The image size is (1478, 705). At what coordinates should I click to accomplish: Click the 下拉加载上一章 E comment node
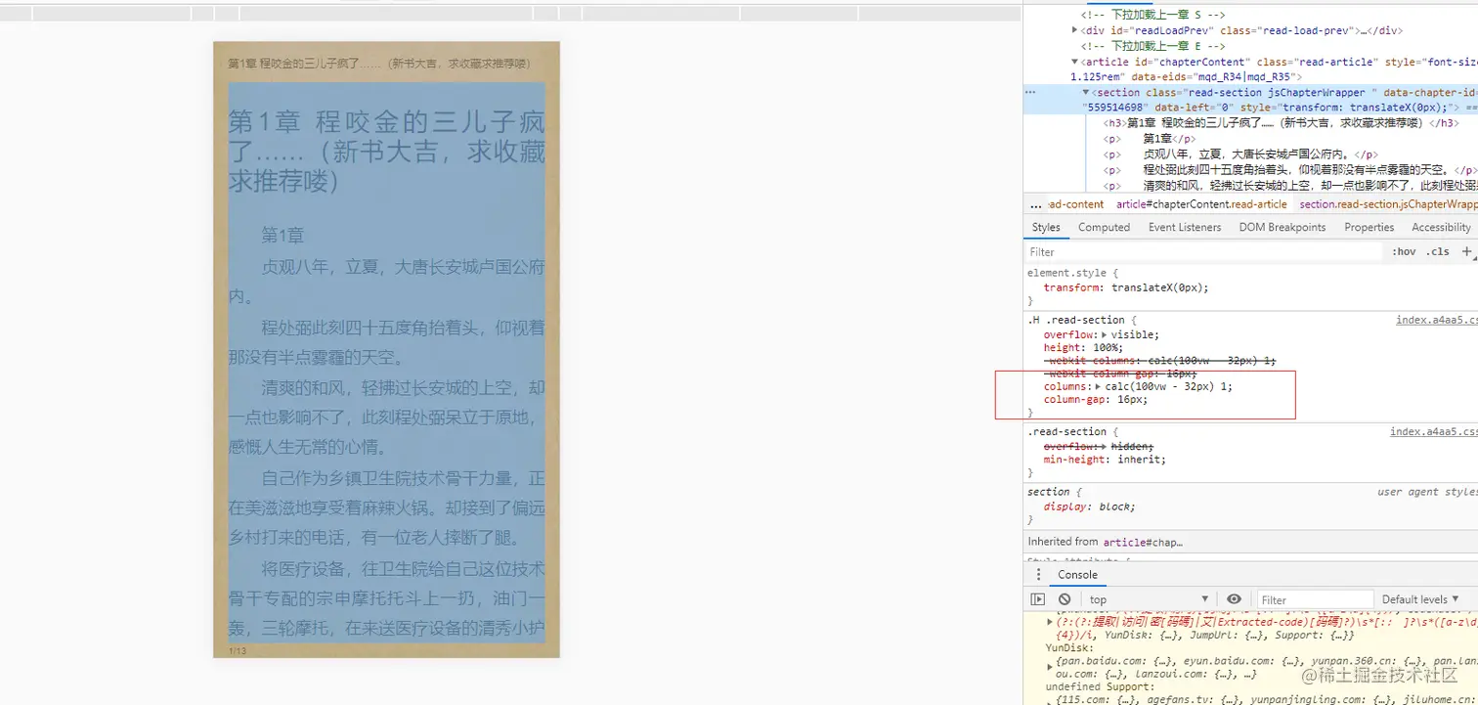coord(1152,46)
